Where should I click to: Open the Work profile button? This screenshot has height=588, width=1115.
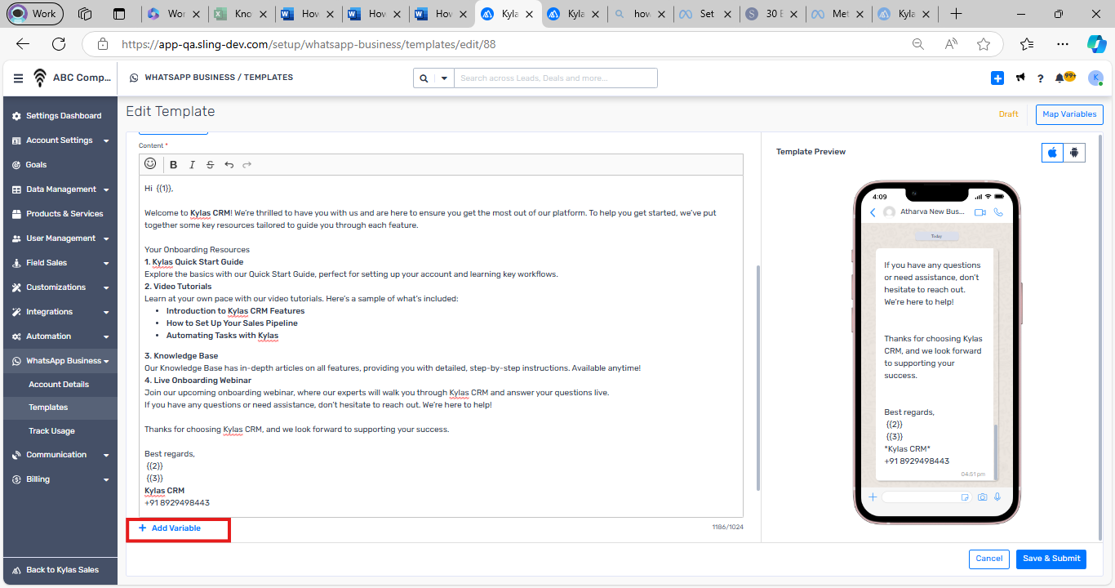point(34,14)
